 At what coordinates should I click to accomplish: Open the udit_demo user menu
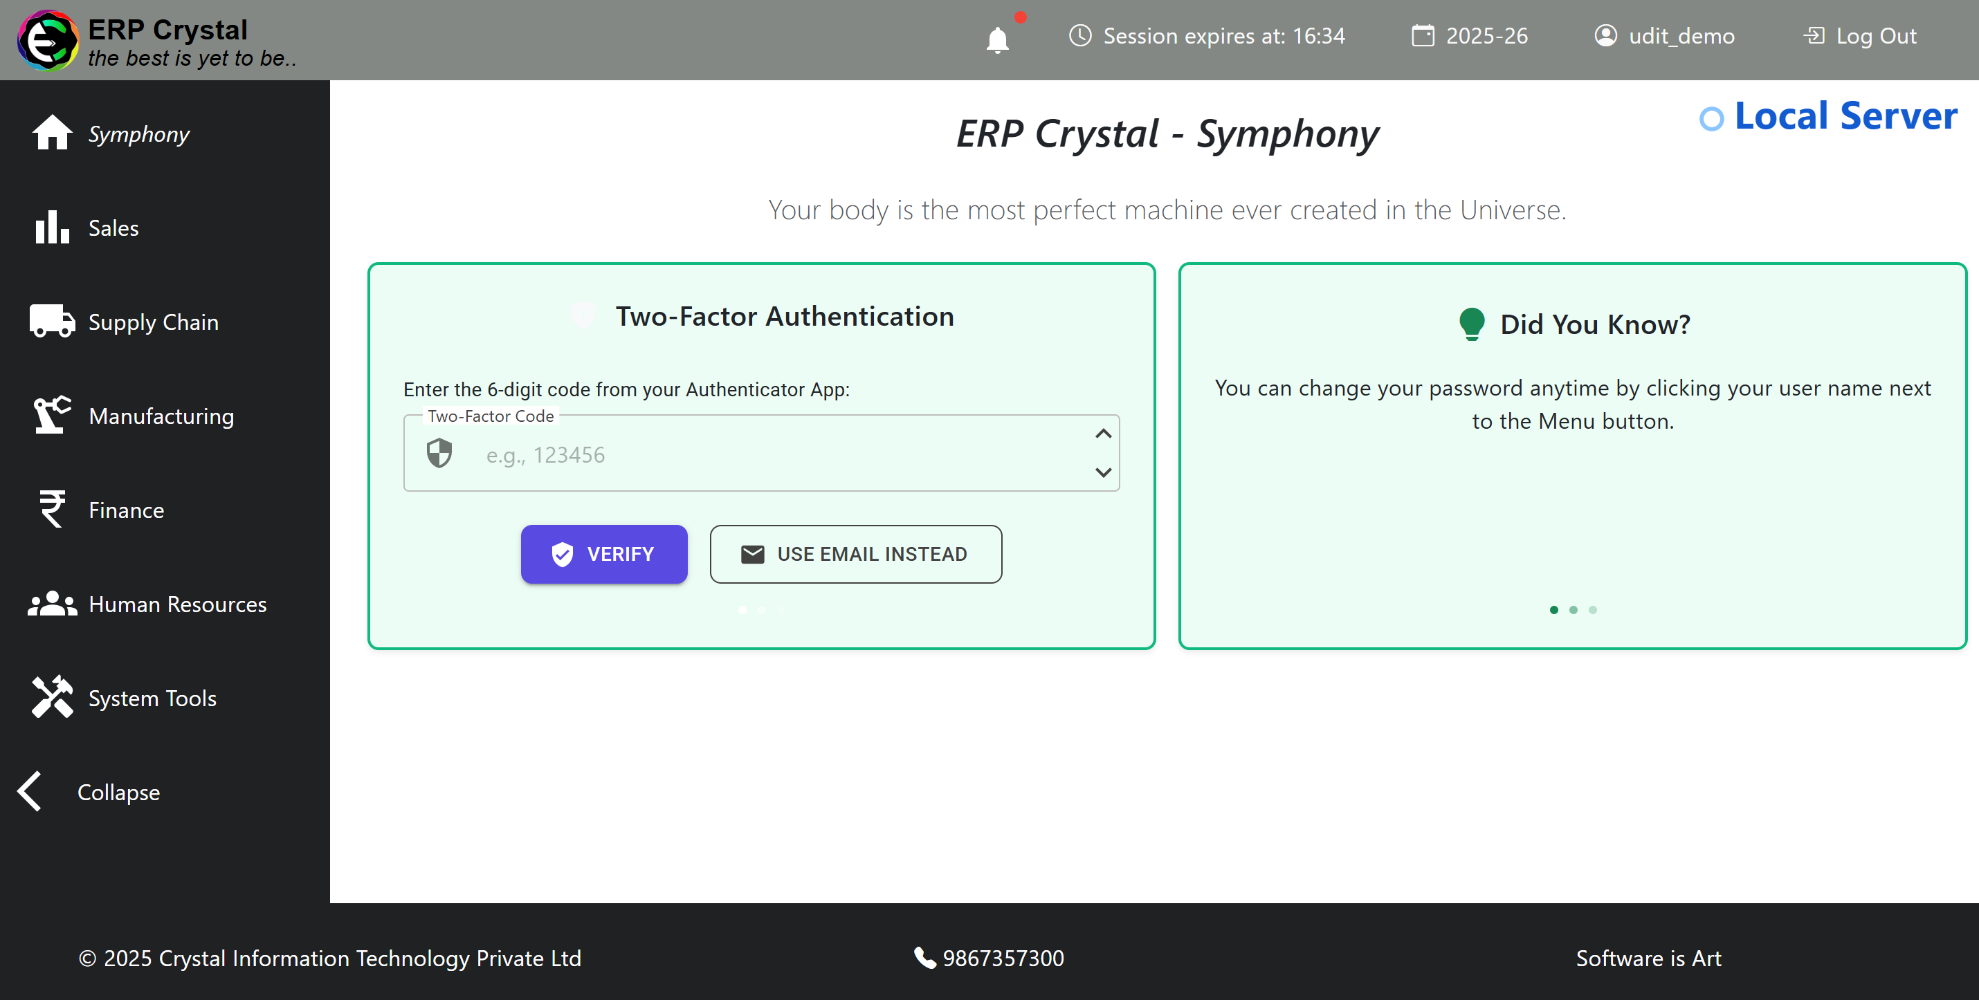click(1664, 36)
